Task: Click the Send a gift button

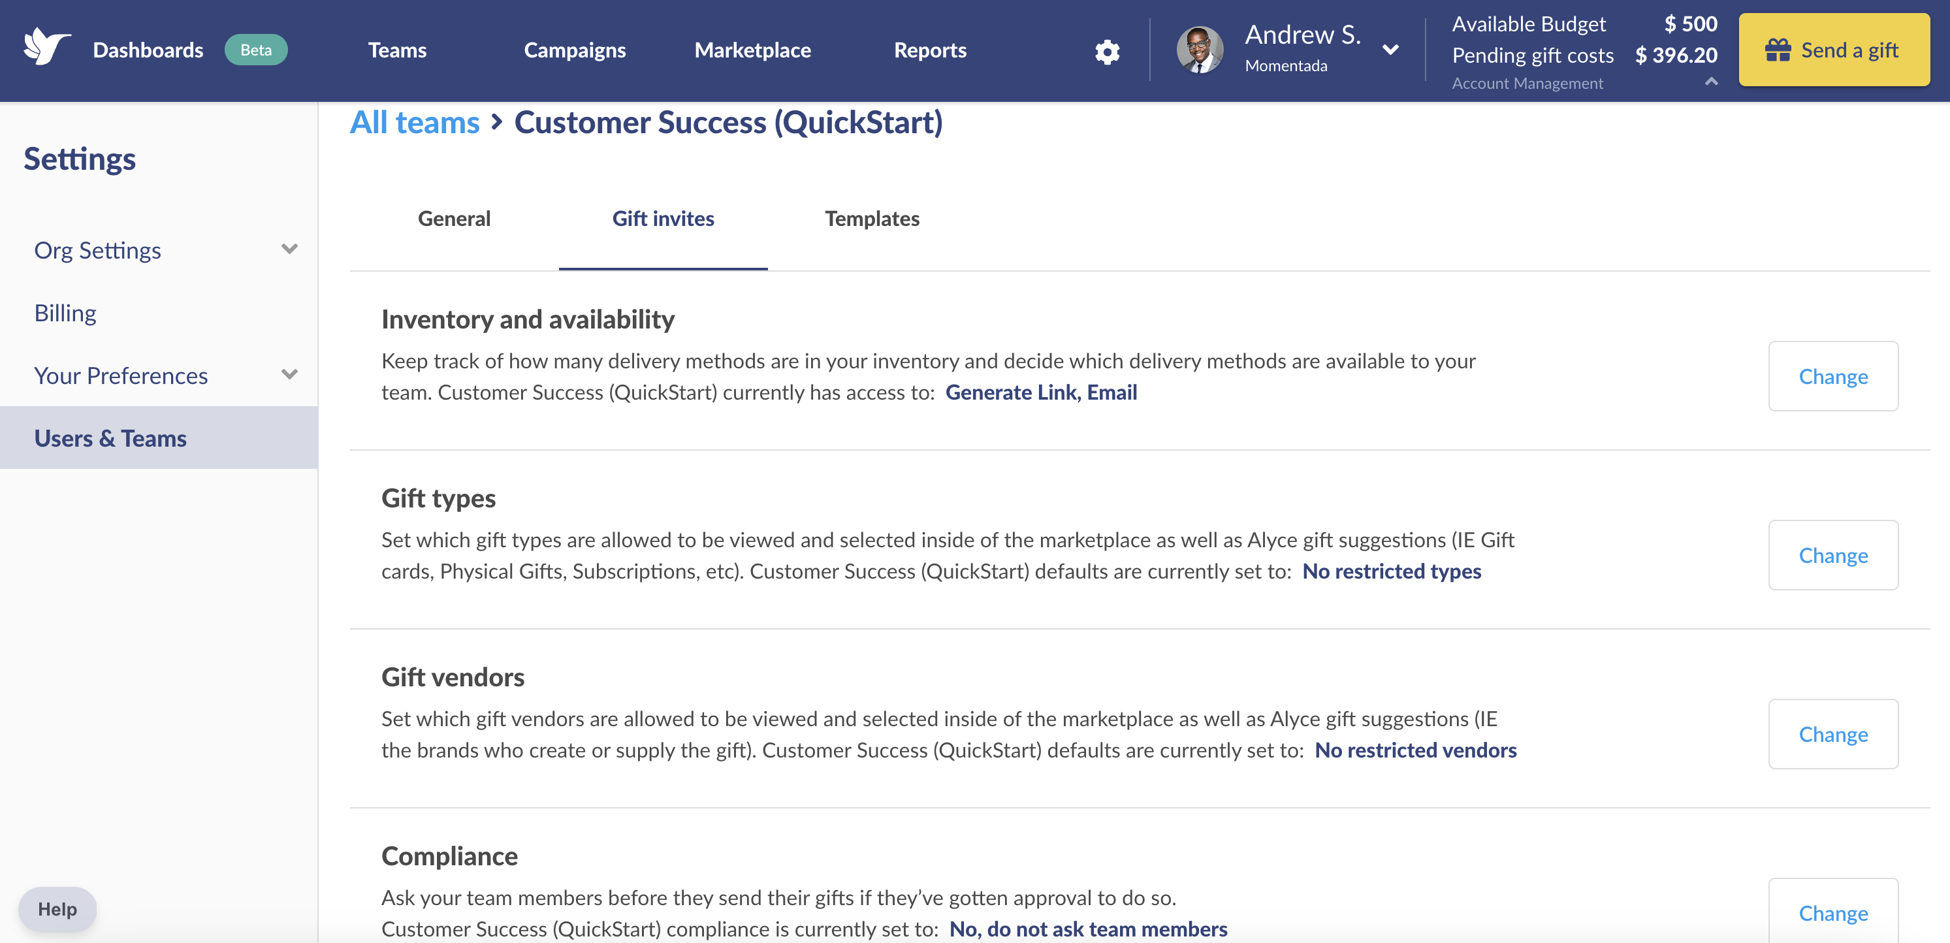Action: (1833, 50)
